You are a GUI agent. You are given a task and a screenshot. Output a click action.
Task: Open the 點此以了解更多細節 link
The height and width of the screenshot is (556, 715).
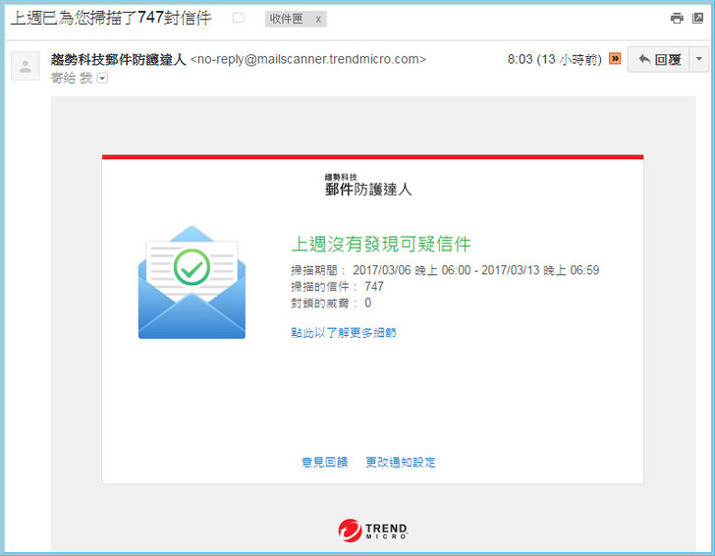344,332
